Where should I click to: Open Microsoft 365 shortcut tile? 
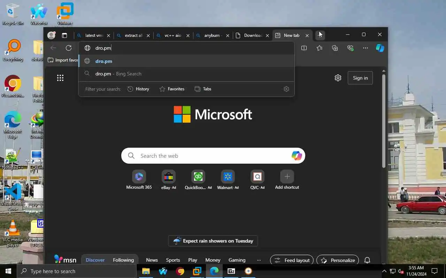coord(139,180)
